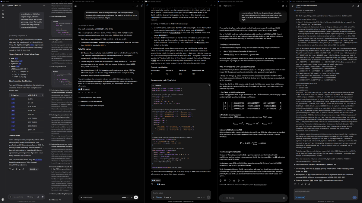This screenshot has height=203, width=362.
Task: Open 'Search Sources · 46' in Qwen's panel
Action: pyautogui.click(x=55, y=200)
